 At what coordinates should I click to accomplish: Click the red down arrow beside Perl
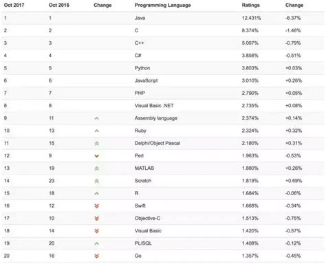tap(97, 156)
